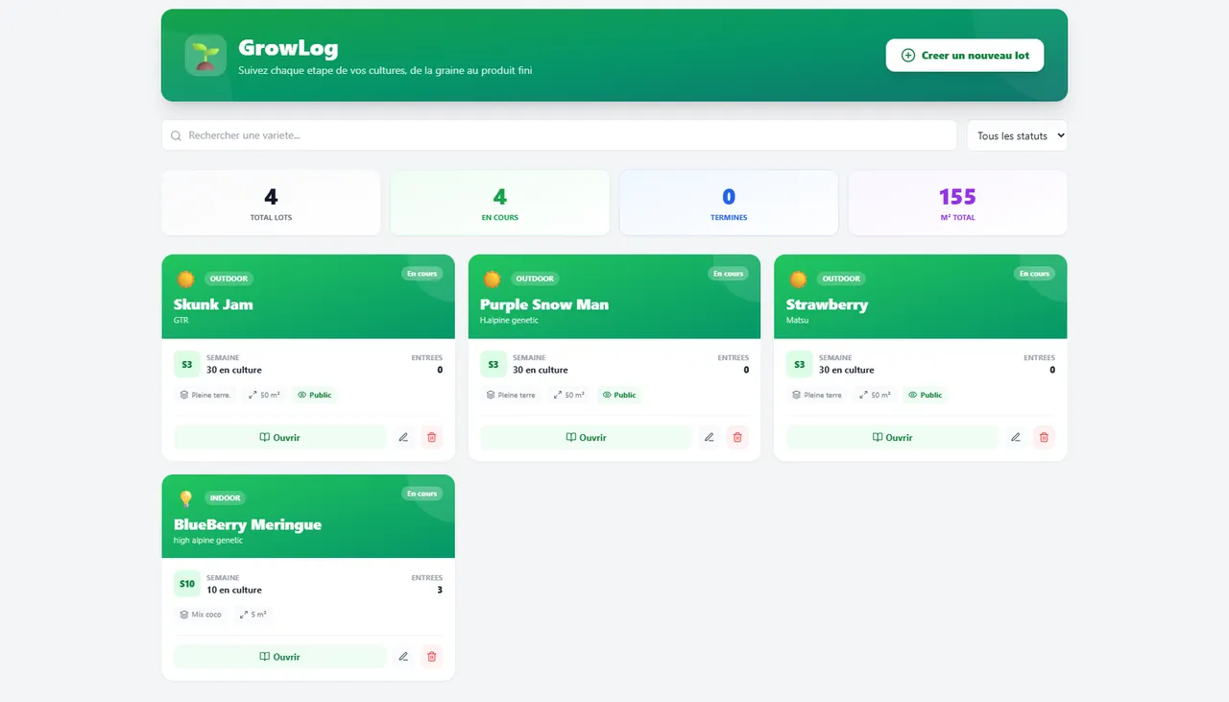Image resolution: width=1229 pixels, height=702 pixels.
Task: Click the Creer un nouveau lot button
Action: pyautogui.click(x=965, y=56)
